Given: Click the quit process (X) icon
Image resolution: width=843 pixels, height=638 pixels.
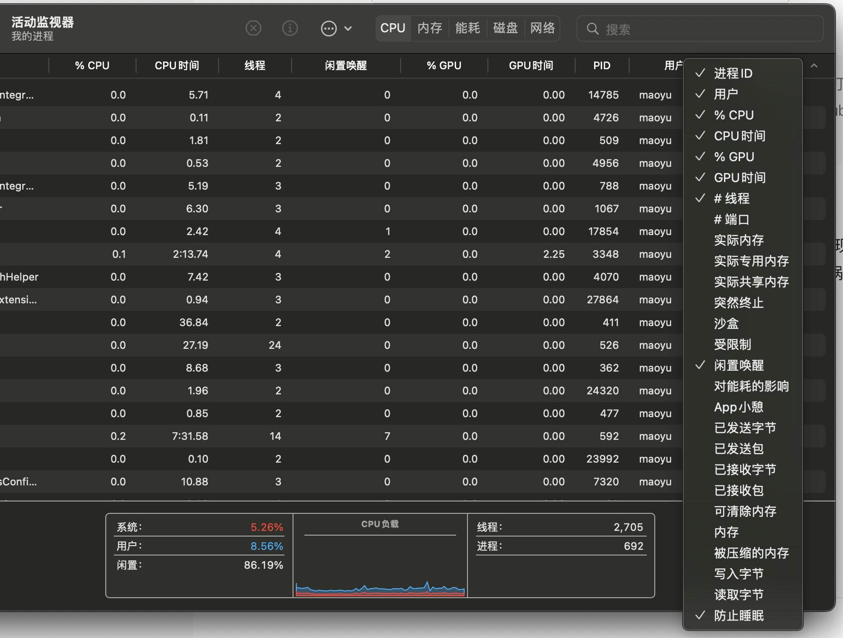Looking at the screenshot, I should tap(253, 28).
